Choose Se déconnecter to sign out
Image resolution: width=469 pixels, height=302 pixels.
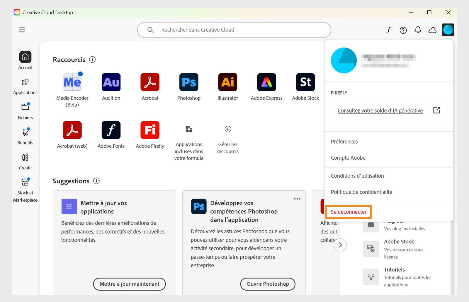coord(348,212)
